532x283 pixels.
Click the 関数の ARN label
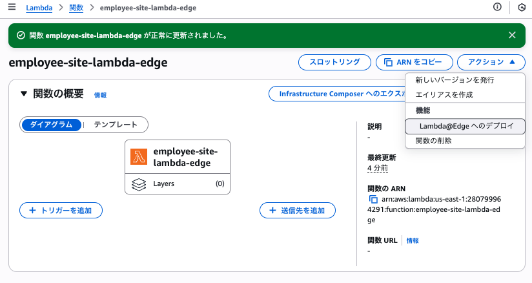[x=386, y=189]
